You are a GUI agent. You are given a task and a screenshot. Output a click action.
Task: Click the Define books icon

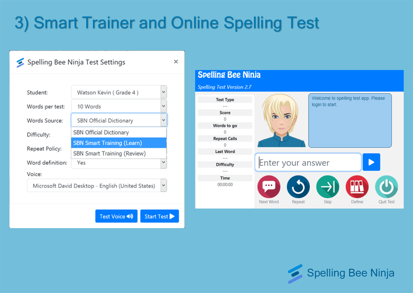pyautogui.click(x=357, y=187)
